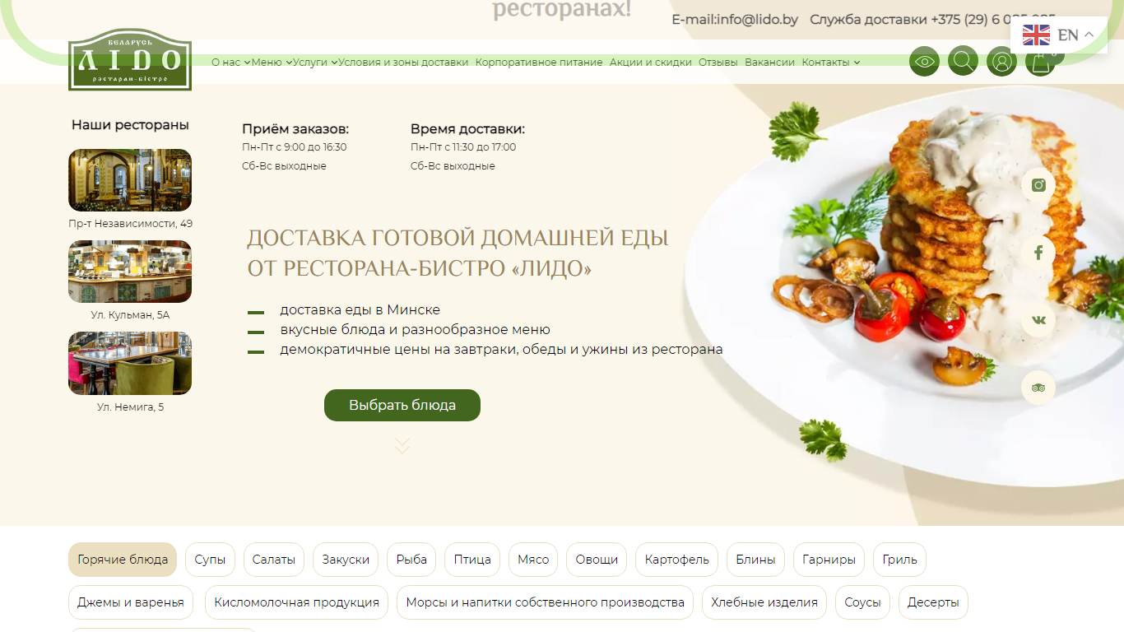The width and height of the screenshot is (1124, 632).
Task: Select the Кисломолочная продукция category
Action: coord(296,602)
